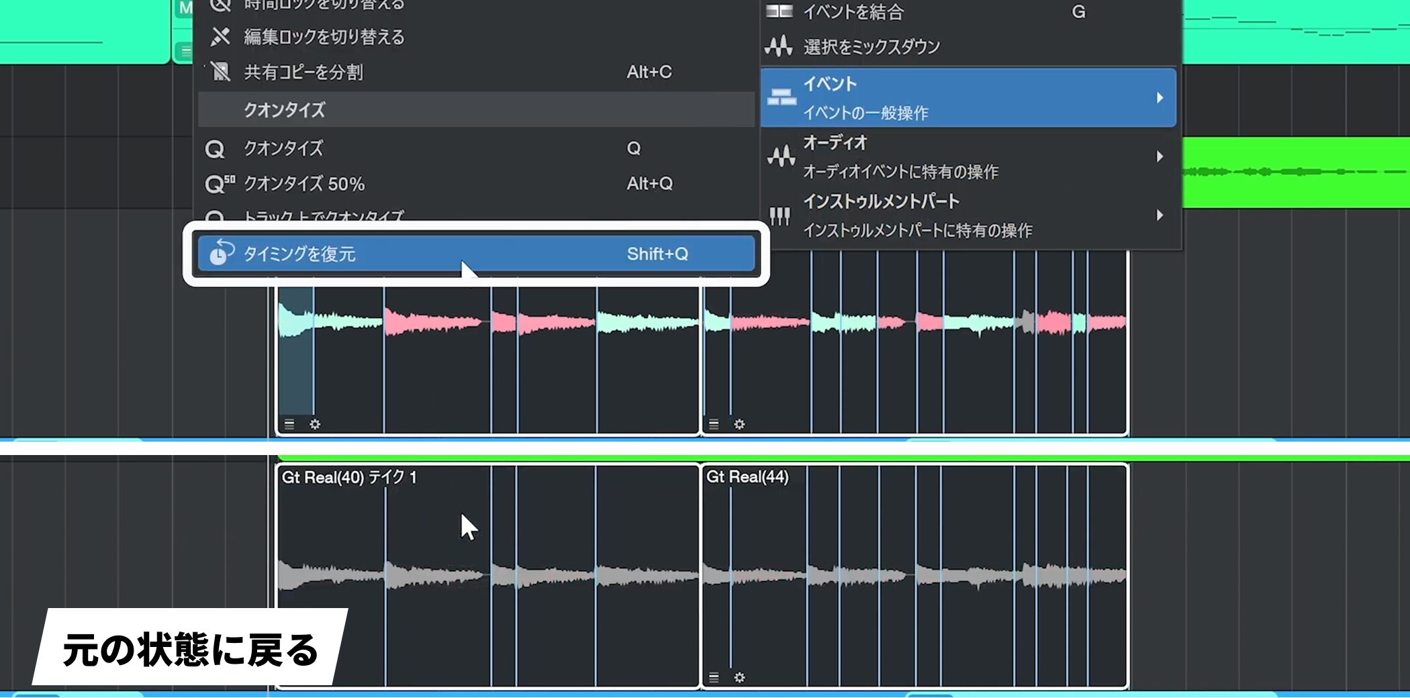This screenshot has width=1410, height=698.
Task: Click the Restore Timing clock icon
Action: click(220, 253)
